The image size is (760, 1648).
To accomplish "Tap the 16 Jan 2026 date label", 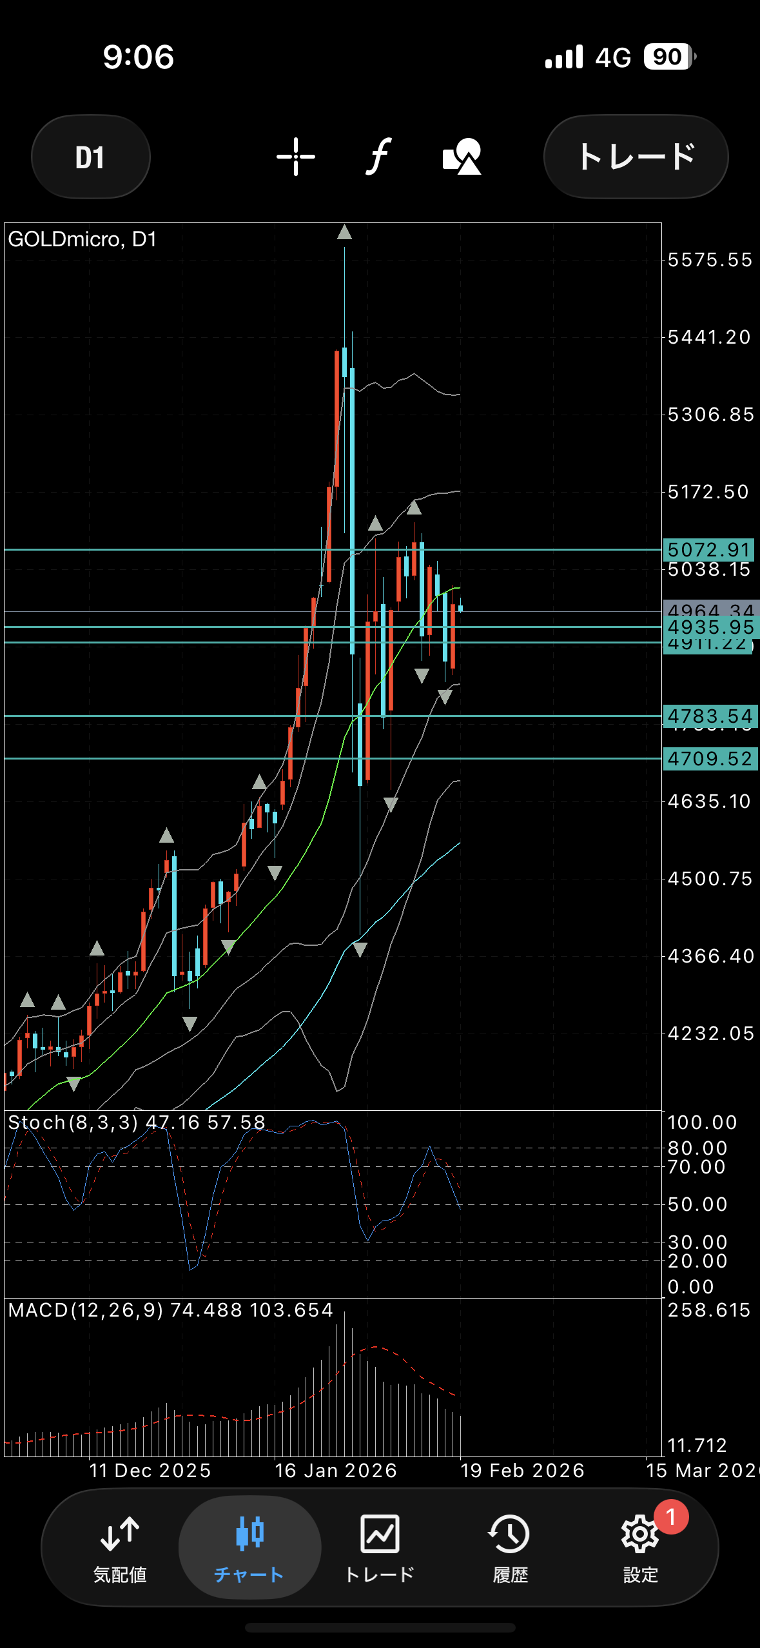I will (336, 1471).
